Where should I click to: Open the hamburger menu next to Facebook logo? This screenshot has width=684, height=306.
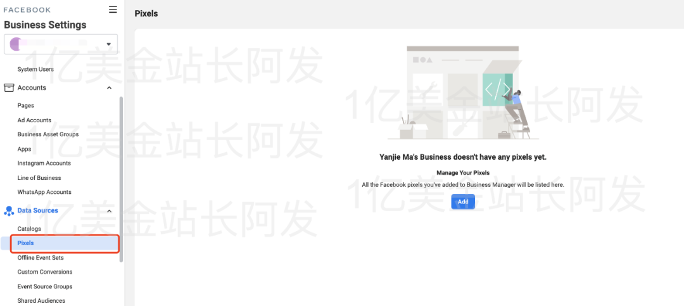coord(113,10)
